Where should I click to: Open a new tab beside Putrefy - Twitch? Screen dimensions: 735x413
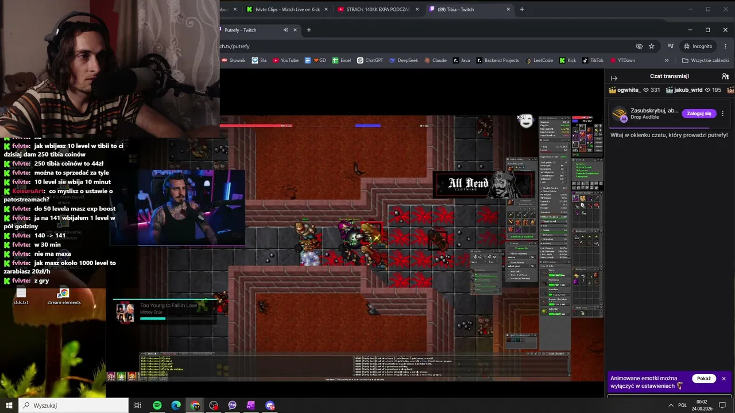tap(309, 30)
